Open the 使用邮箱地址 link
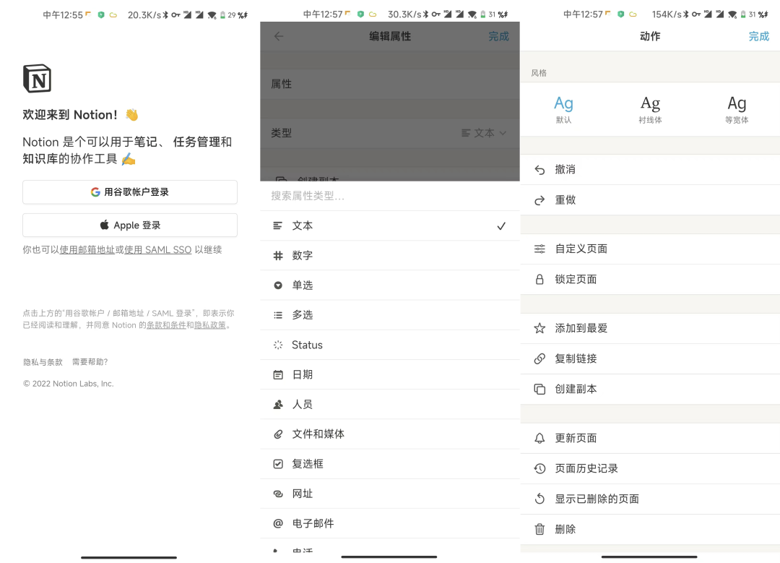 pos(87,250)
